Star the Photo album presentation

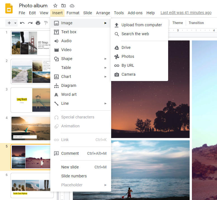[x=55, y=6]
